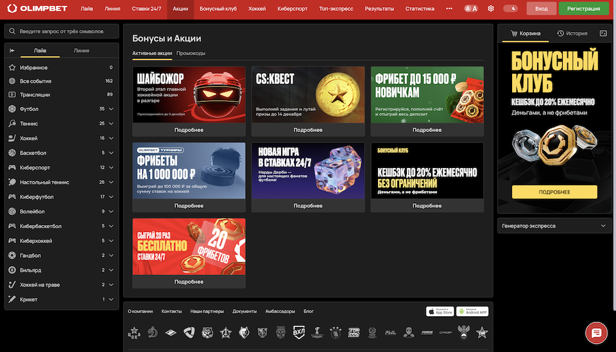Click the green Регистрация button
This screenshot has width=616, height=352.
(583, 9)
